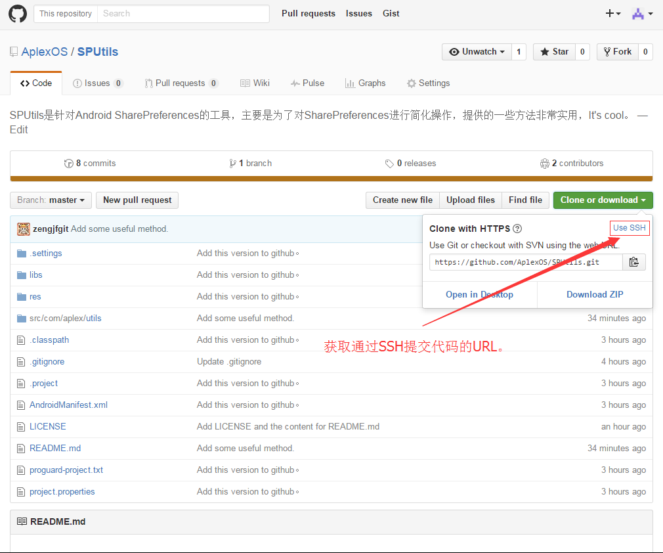
Task: Open the SPUtils repository link
Action: coord(98,52)
